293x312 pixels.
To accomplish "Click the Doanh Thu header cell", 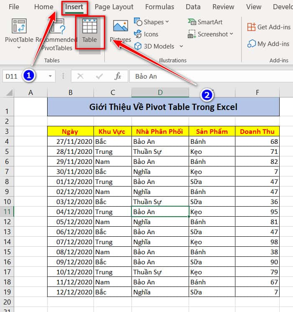I will point(257,131).
